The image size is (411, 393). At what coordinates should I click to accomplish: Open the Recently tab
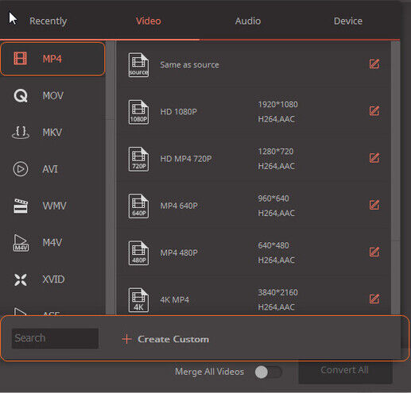pyautogui.click(x=48, y=21)
